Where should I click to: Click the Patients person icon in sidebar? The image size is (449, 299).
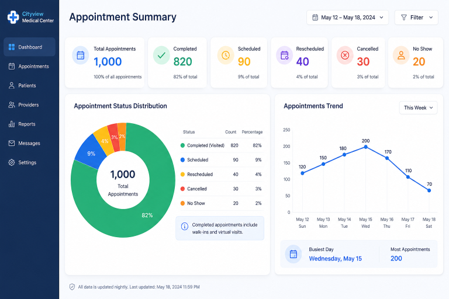(12, 85)
